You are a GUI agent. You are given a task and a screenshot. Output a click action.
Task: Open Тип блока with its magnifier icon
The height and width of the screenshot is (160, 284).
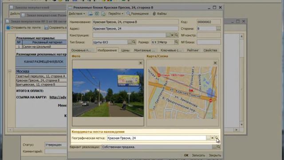coord(134,42)
